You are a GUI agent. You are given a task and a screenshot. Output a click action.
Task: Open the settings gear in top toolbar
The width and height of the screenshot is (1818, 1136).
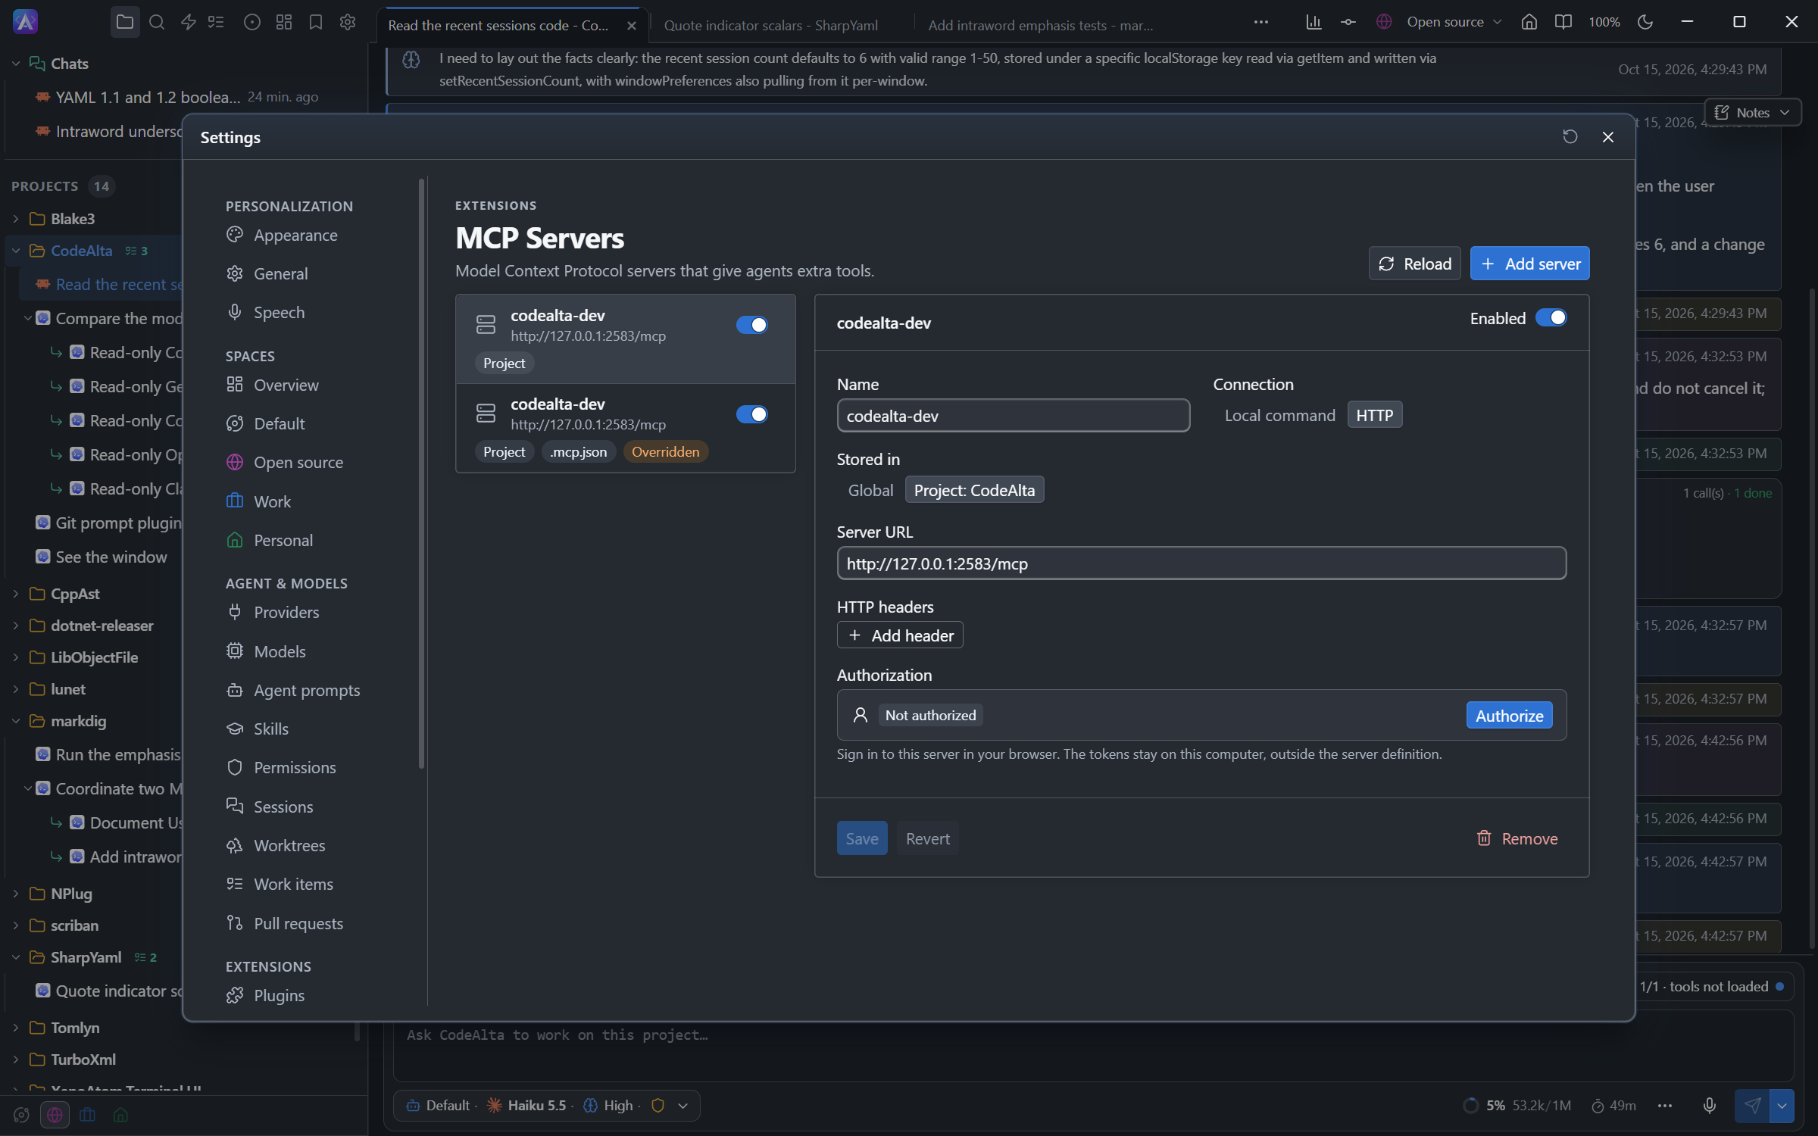pos(348,22)
